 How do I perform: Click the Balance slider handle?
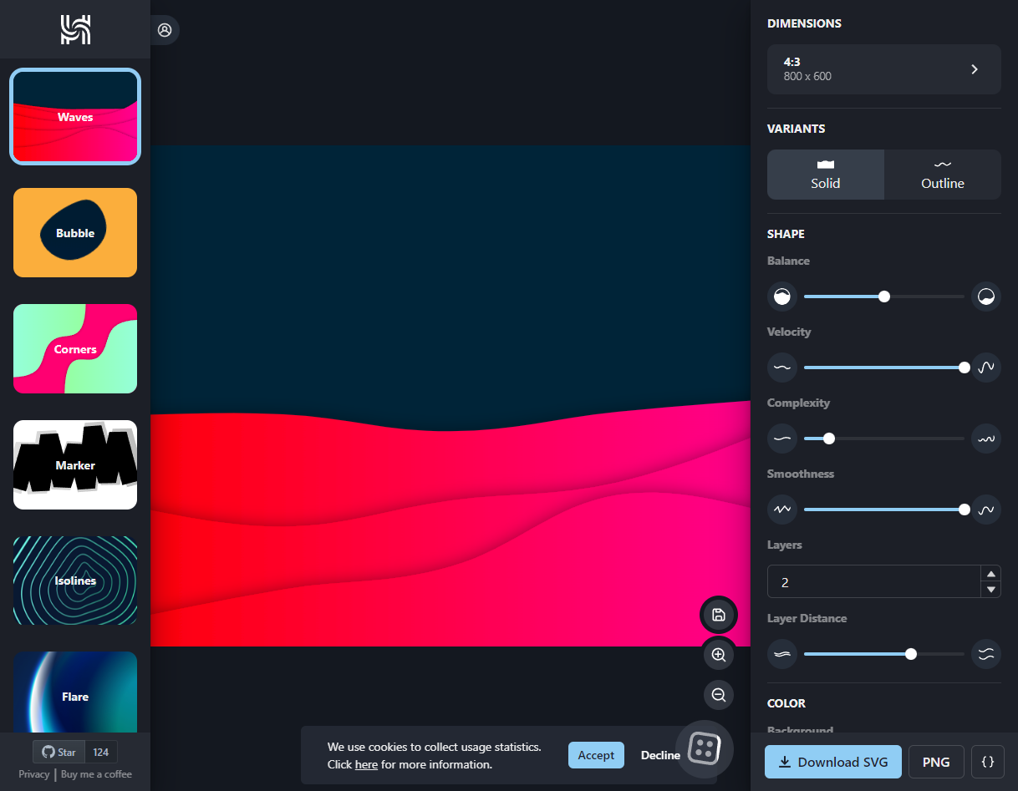click(x=884, y=297)
